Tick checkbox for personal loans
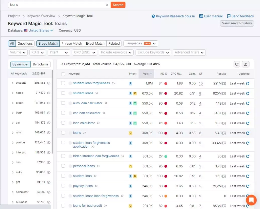Image resolution: width=260 pixels, height=209 pixels. pyautogui.click(x=63, y=166)
